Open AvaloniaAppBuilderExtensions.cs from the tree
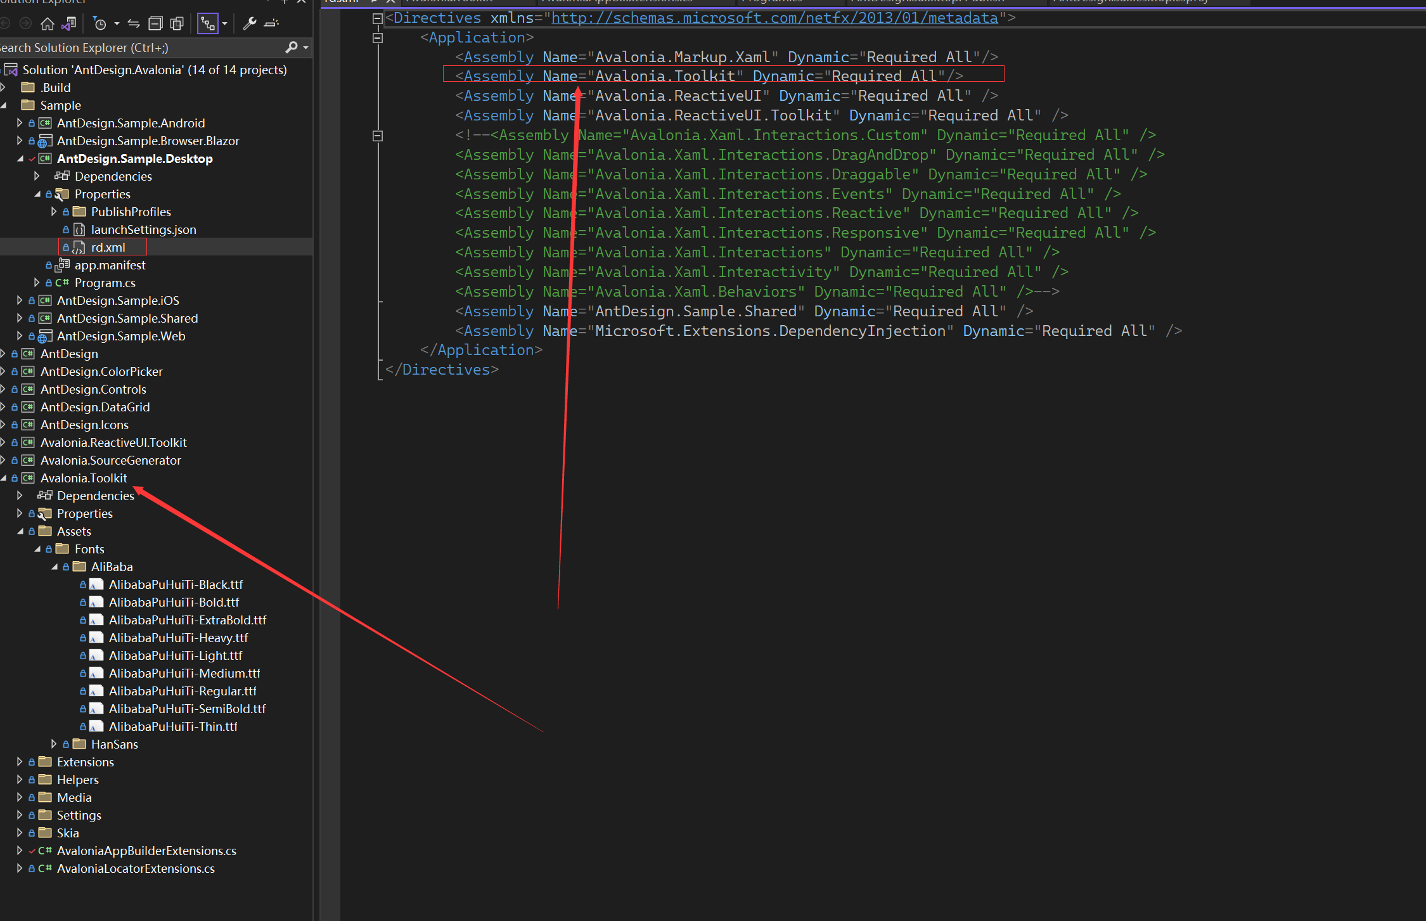 click(146, 851)
